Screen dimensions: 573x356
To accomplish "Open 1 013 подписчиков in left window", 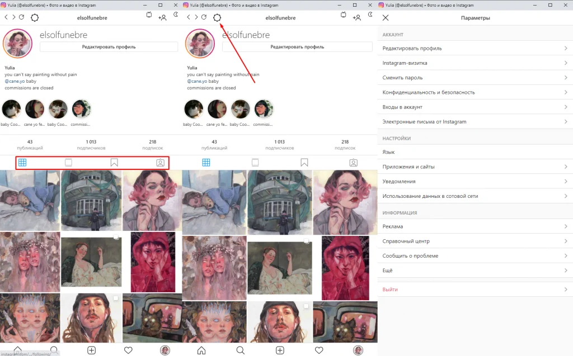I will [x=91, y=145].
